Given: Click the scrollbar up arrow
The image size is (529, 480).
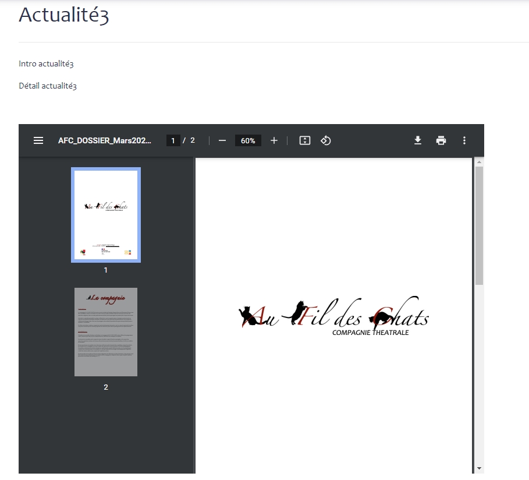Looking at the screenshot, I should pyautogui.click(x=479, y=162).
